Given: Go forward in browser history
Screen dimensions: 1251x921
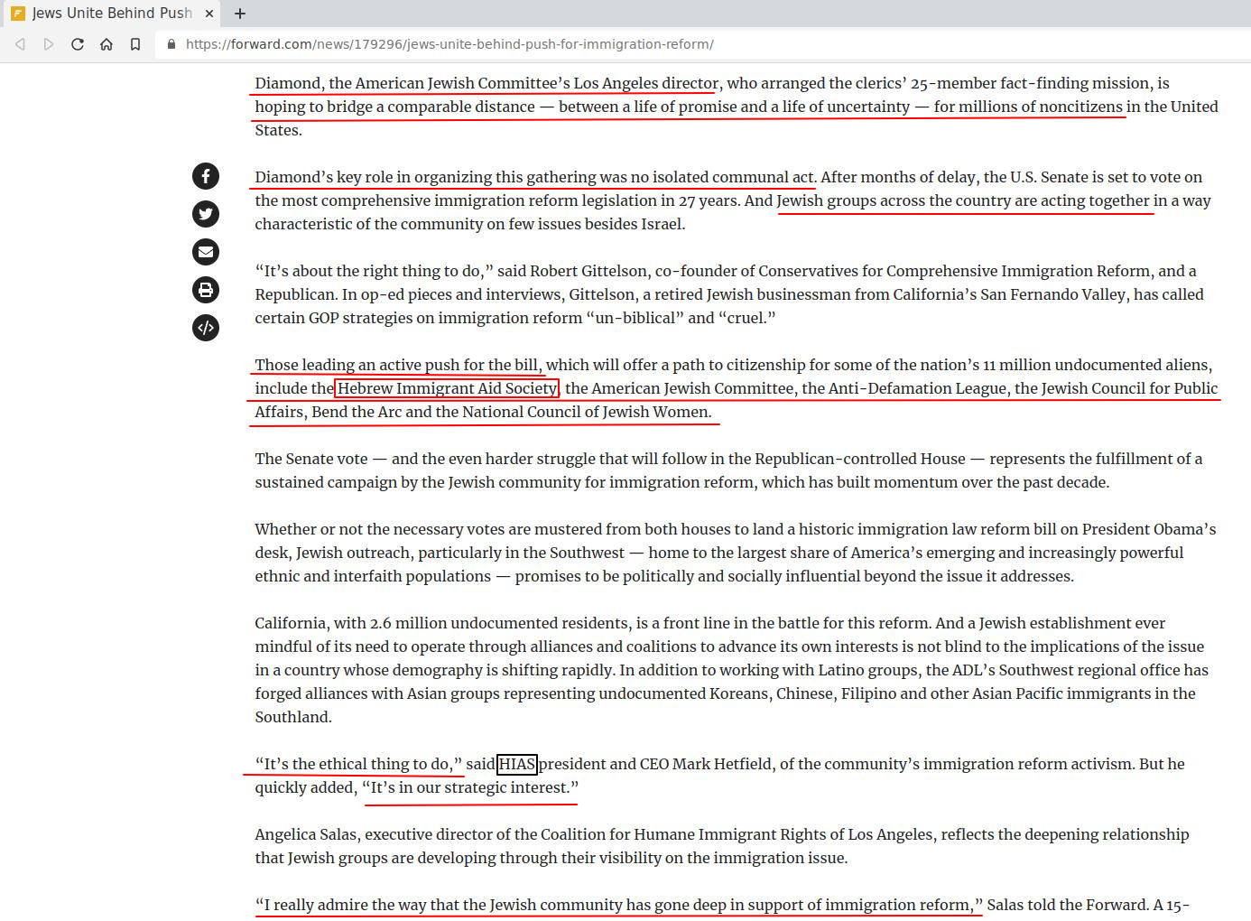Looking at the screenshot, I should 49,44.
